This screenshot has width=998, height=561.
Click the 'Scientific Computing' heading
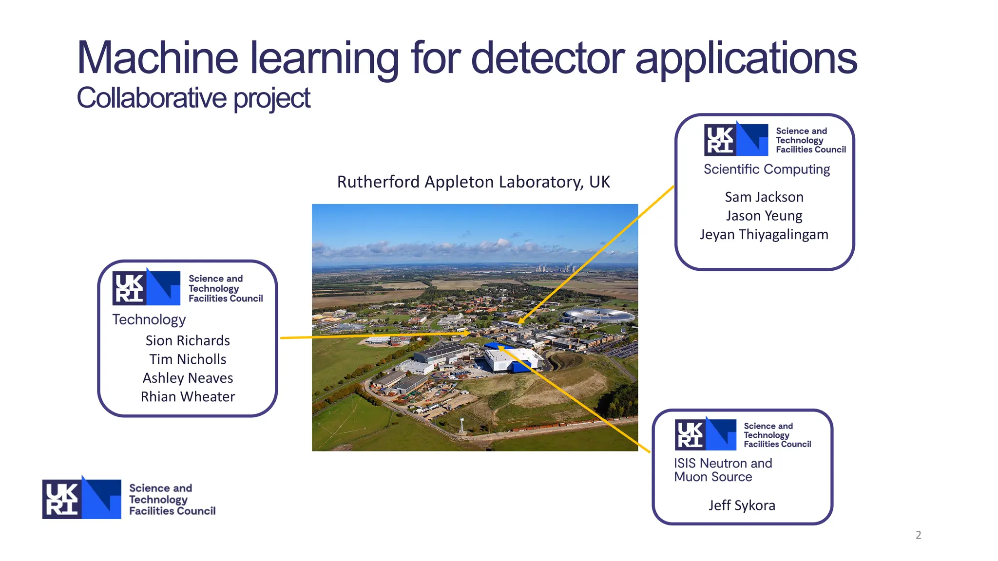point(767,169)
